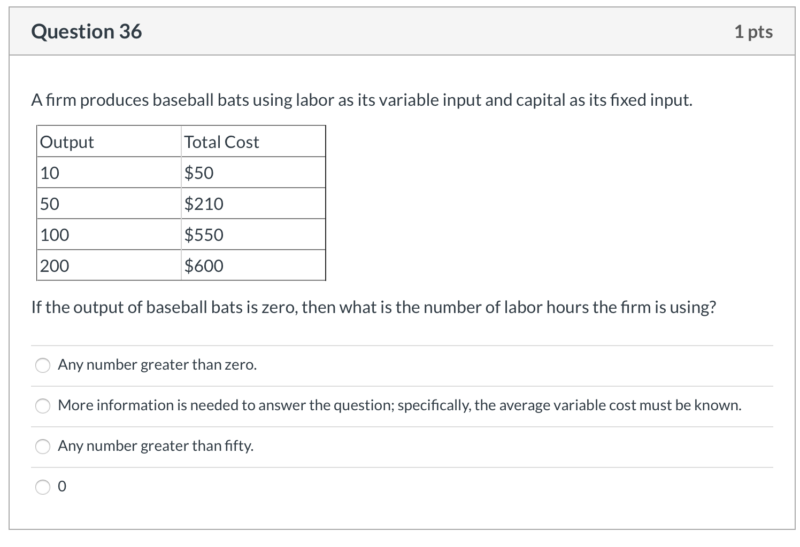Select the answer option "0"
This screenshot has height=547, width=800.
[43, 487]
